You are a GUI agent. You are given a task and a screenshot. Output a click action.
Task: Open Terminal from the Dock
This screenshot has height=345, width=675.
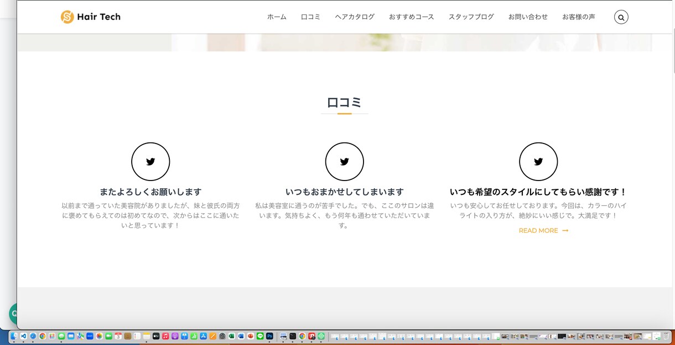(293, 336)
